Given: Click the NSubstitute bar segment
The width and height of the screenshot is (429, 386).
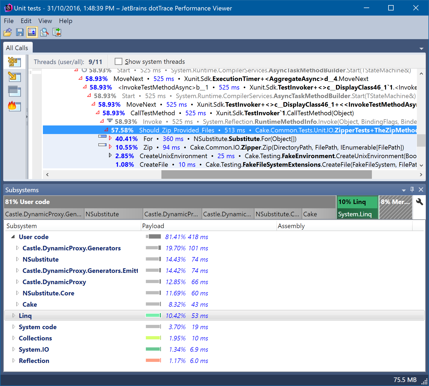Looking at the screenshot, I should pos(113,214).
